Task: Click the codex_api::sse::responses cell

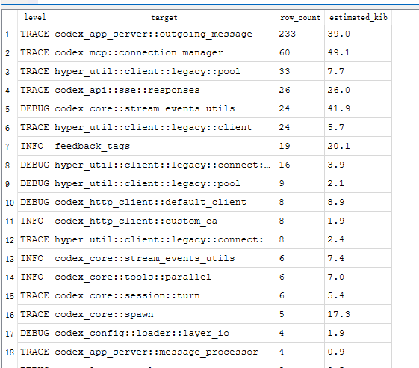Action: (x=164, y=90)
